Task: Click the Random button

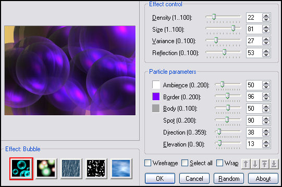Action: click(x=229, y=178)
